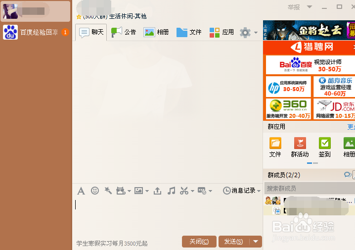Click the 发送(S) button
The image size is (355, 250).
coord(234,242)
